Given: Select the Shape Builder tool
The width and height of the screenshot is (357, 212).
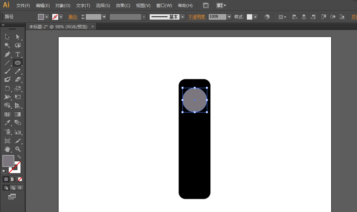Looking at the screenshot, I should (7, 105).
